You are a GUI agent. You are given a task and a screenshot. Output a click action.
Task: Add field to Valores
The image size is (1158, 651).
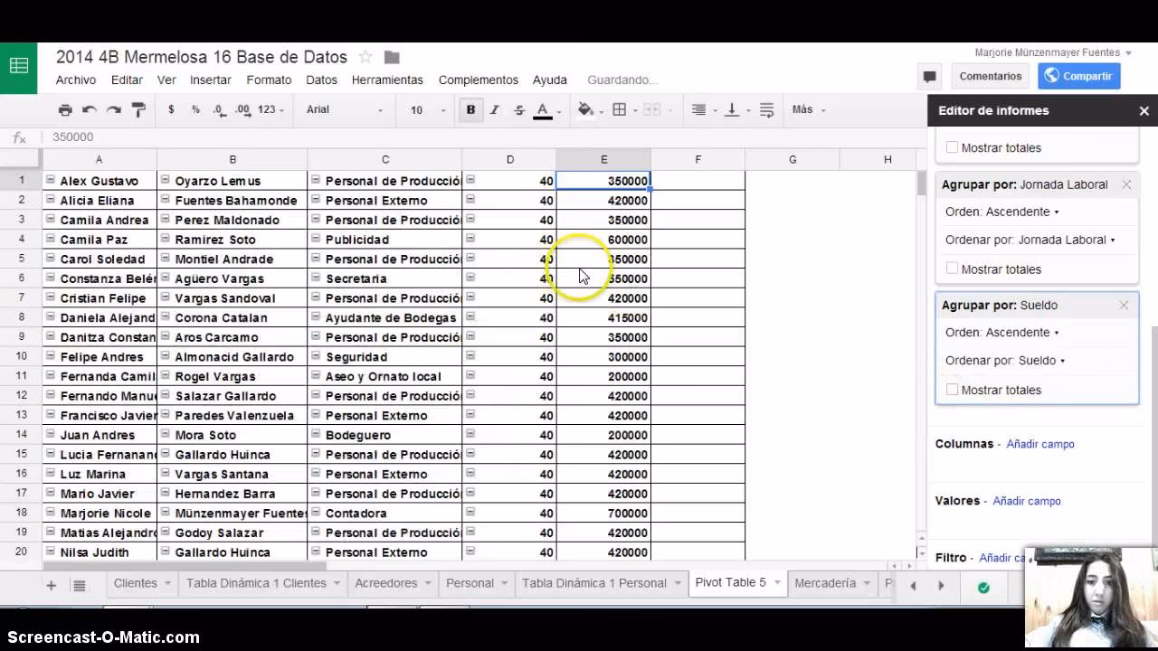1027,501
